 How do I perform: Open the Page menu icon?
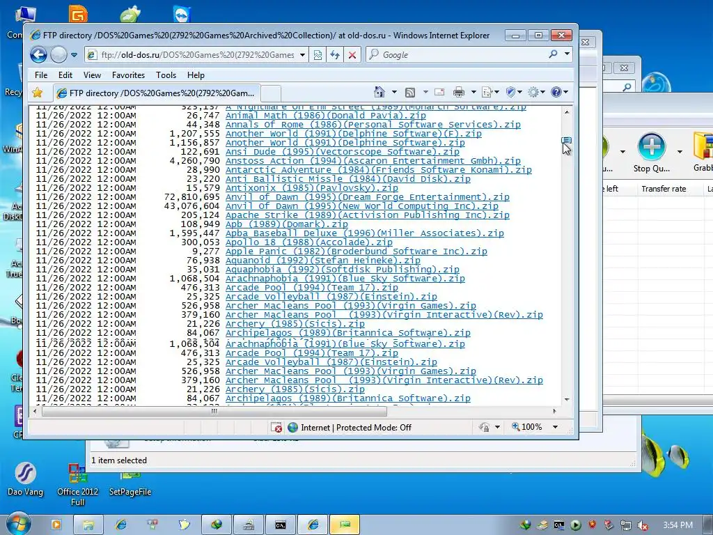click(487, 93)
